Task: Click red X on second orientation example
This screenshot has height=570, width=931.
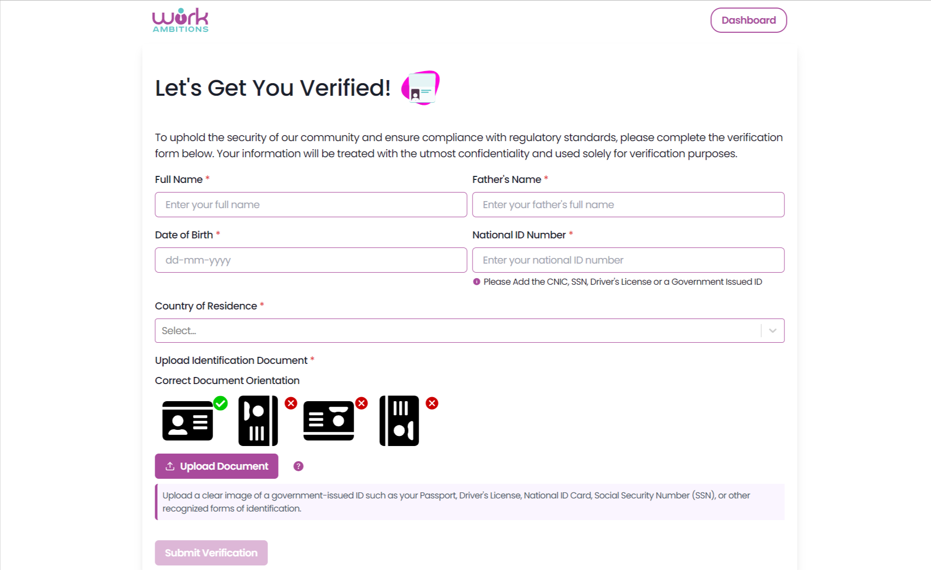Action: (291, 403)
